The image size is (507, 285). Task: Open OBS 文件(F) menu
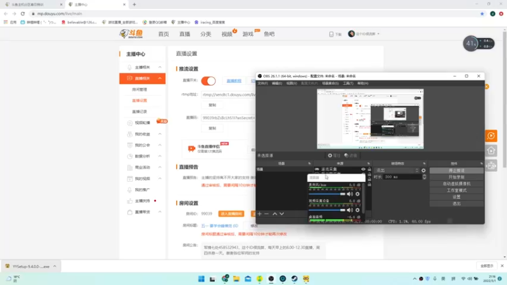pyautogui.click(x=262, y=84)
